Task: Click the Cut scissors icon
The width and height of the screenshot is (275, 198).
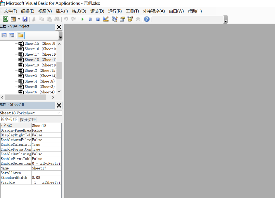Action: pos(34,19)
